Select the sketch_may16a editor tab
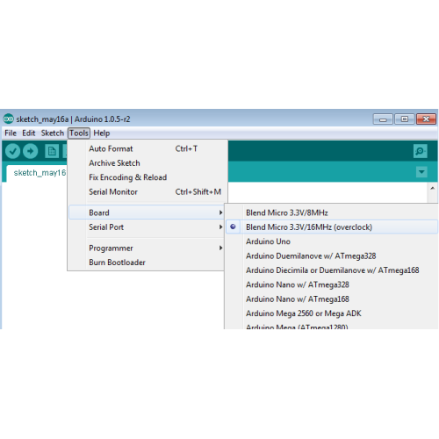Image resolution: width=439 pixels, height=439 pixels. (37, 173)
